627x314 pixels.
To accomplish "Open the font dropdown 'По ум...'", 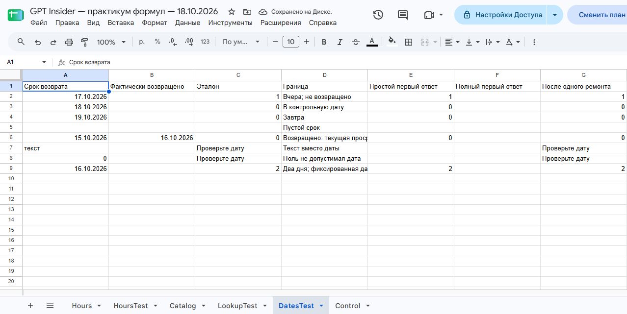I will [241, 42].
